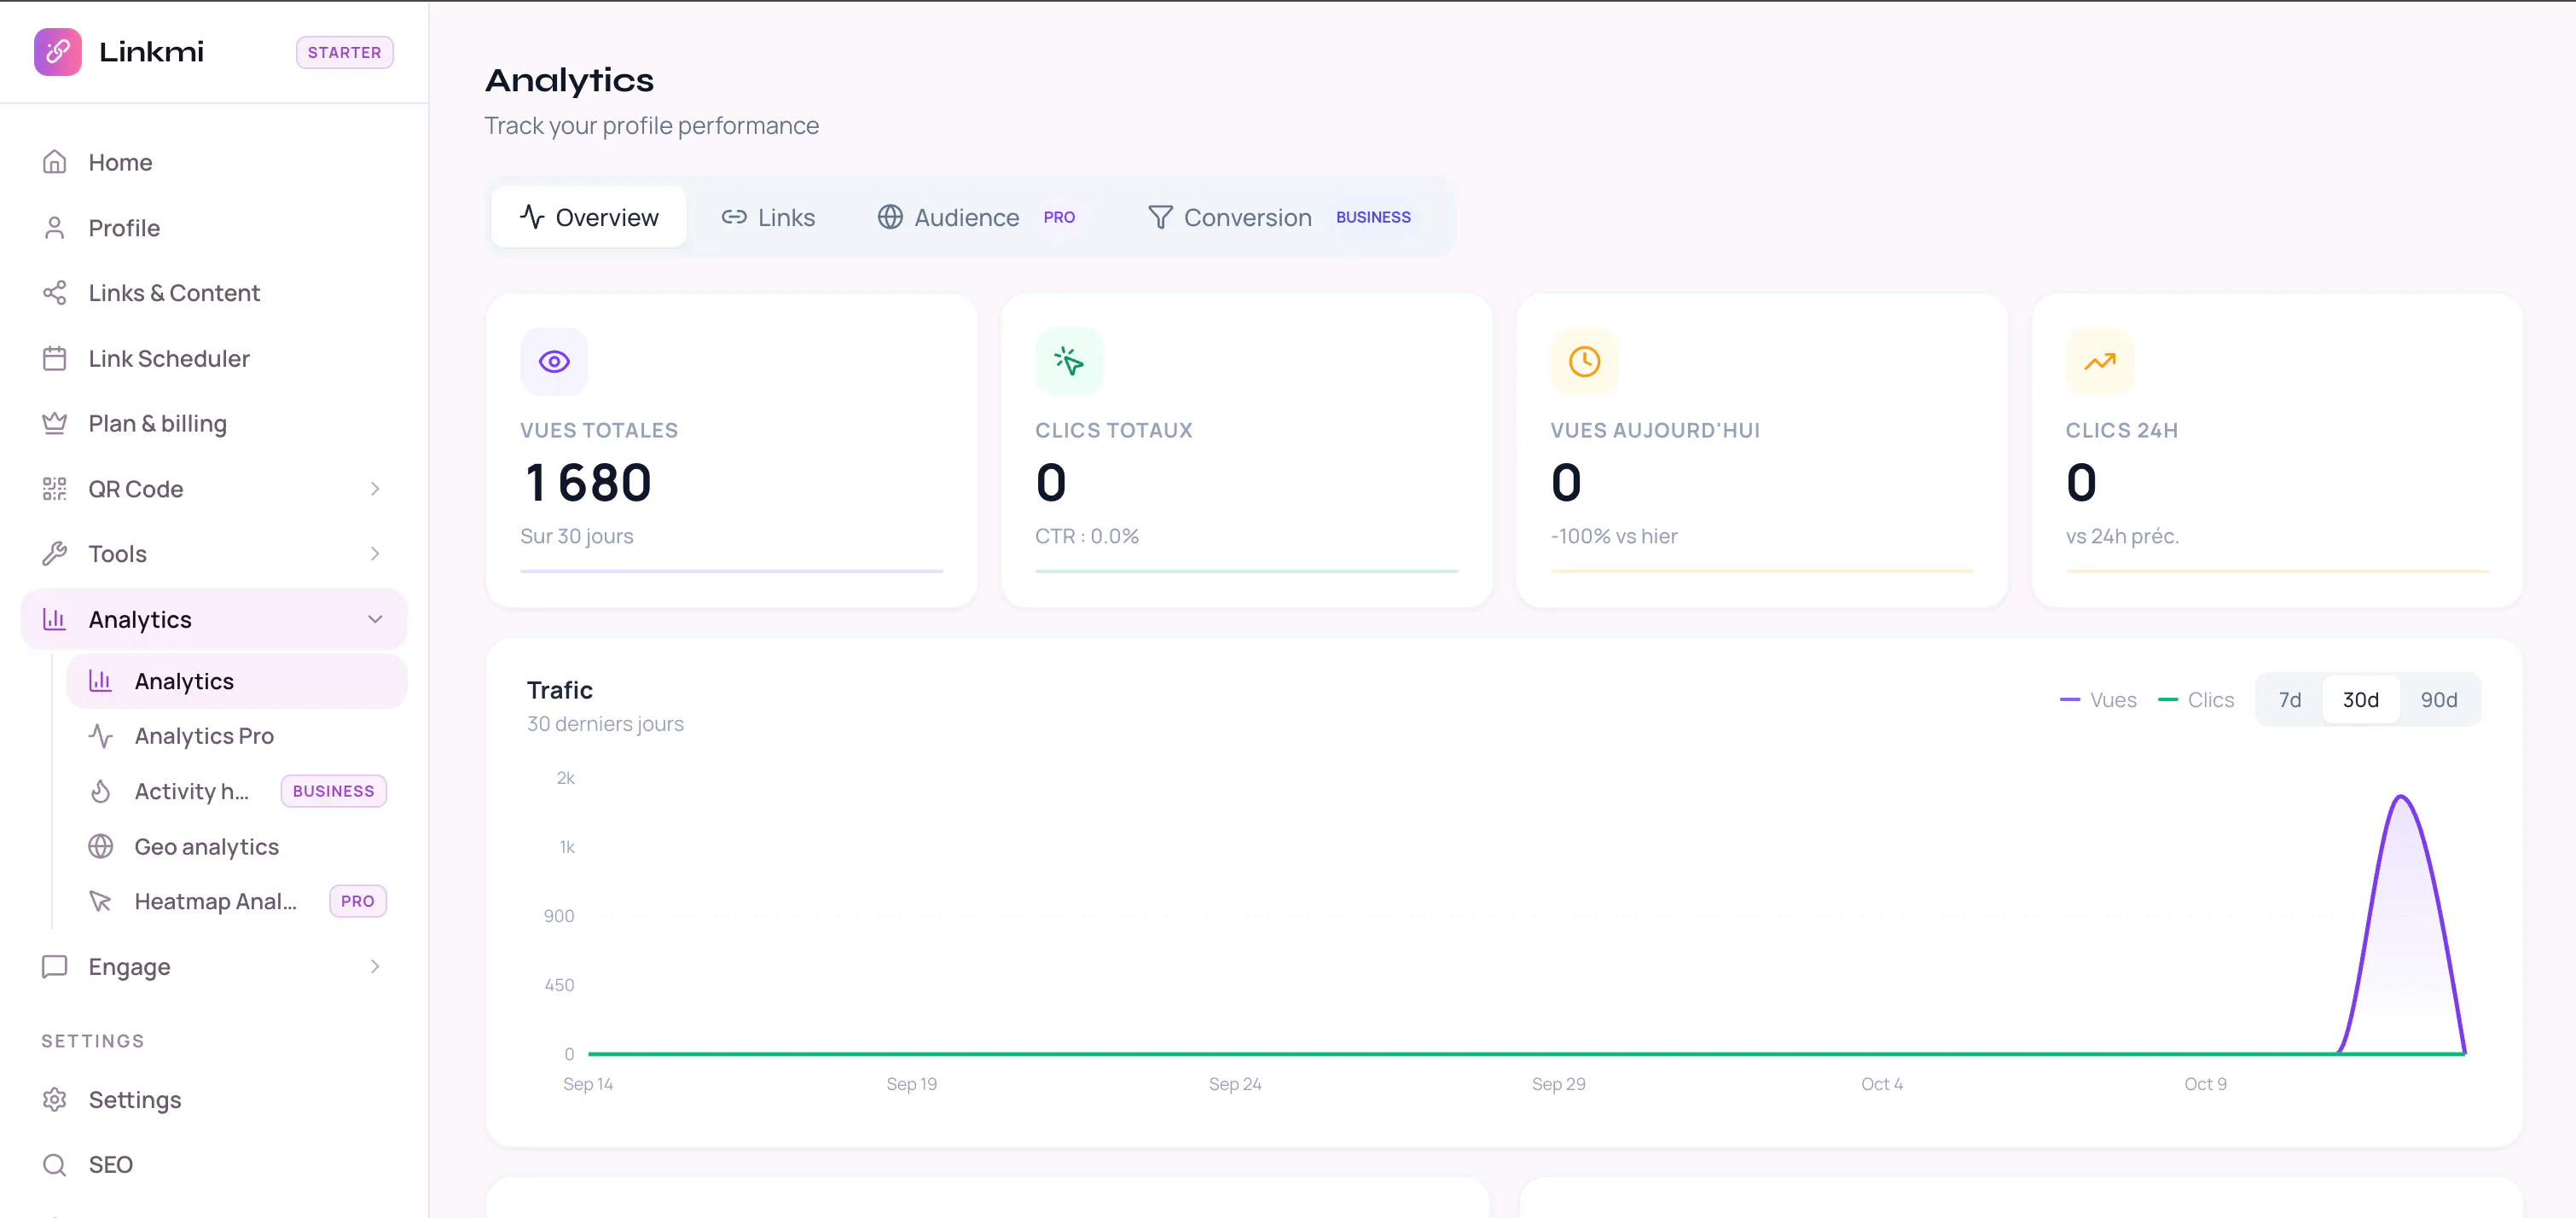Click the eye icon in Vues Totales card
Screen dimensions: 2576x1218
point(554,361)
